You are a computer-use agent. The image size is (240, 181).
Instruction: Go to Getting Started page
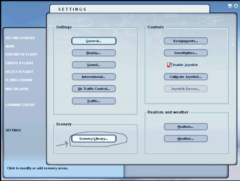pos(20,38)
